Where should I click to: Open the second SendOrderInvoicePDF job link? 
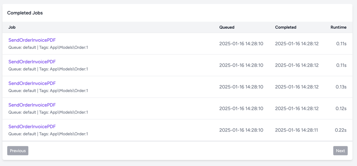[x=32, y=62]
